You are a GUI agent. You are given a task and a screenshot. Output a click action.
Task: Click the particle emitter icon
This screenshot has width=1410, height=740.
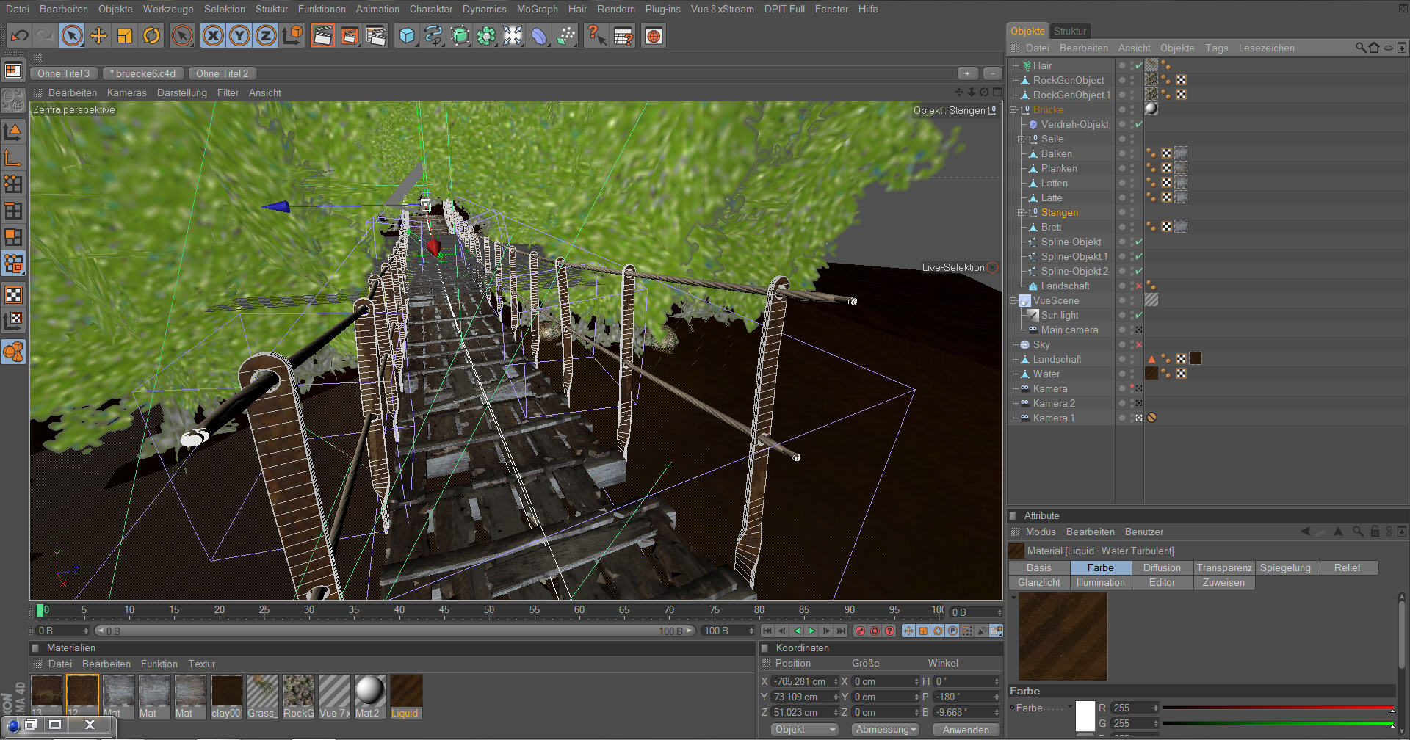(566, 35)
